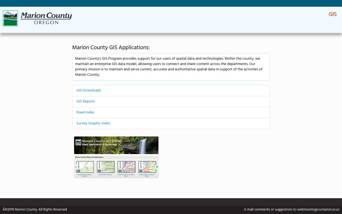
Task: Open the GIS Downloads link
Action: 88,90
